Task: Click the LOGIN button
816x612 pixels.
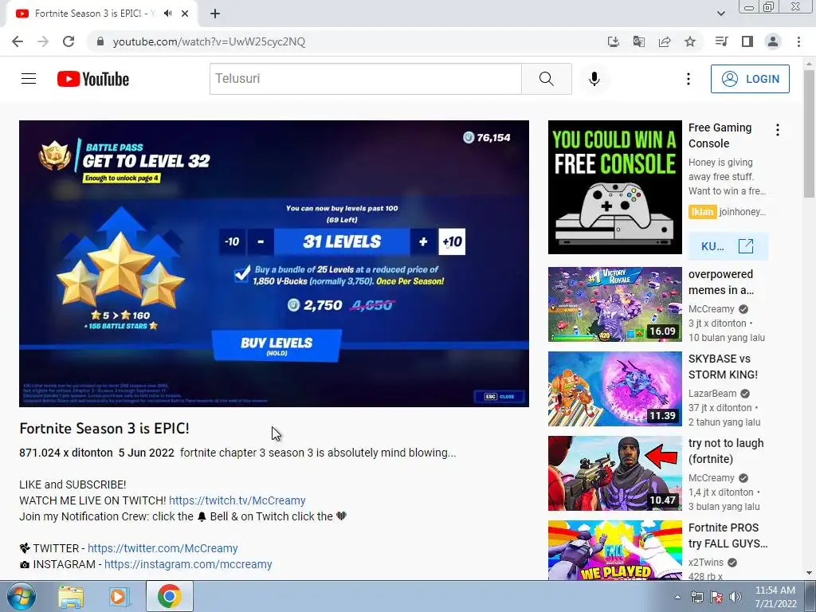Action: [x=750, y=79]
